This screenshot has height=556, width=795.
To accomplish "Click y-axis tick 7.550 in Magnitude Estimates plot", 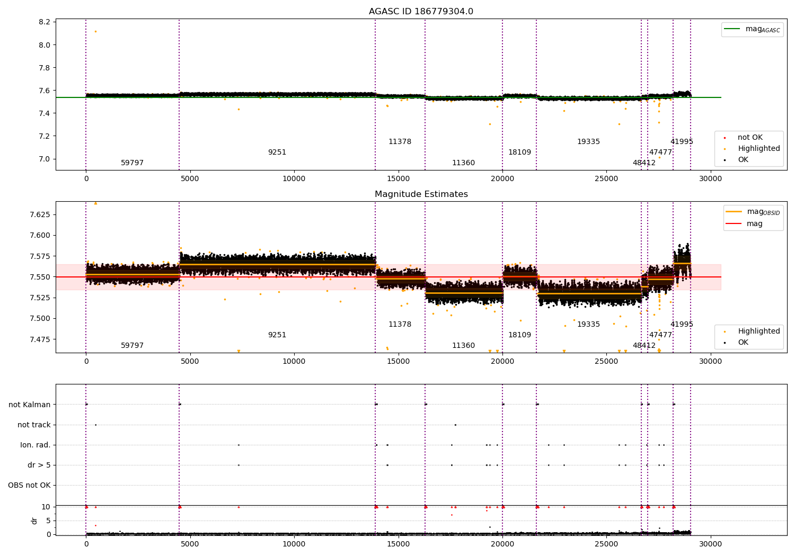I will coord(40,277).
